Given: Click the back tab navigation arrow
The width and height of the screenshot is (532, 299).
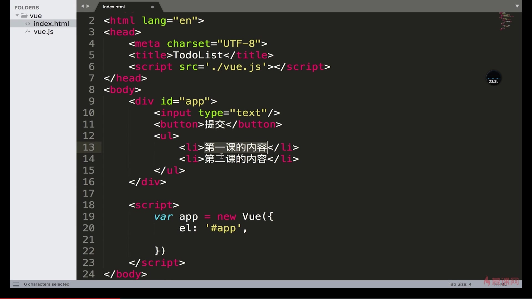Looking at the screenshot, I should click(x=82, y=6).
